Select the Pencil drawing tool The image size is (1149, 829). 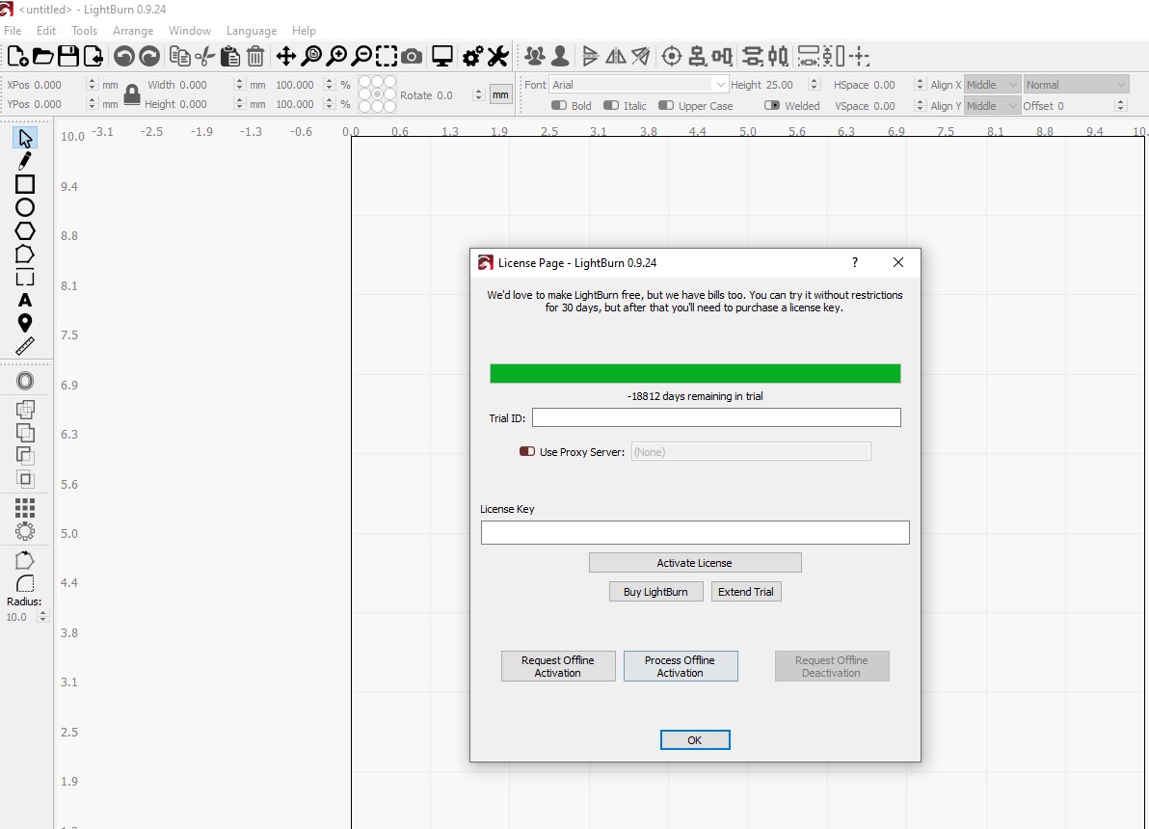tap(25, 160)
